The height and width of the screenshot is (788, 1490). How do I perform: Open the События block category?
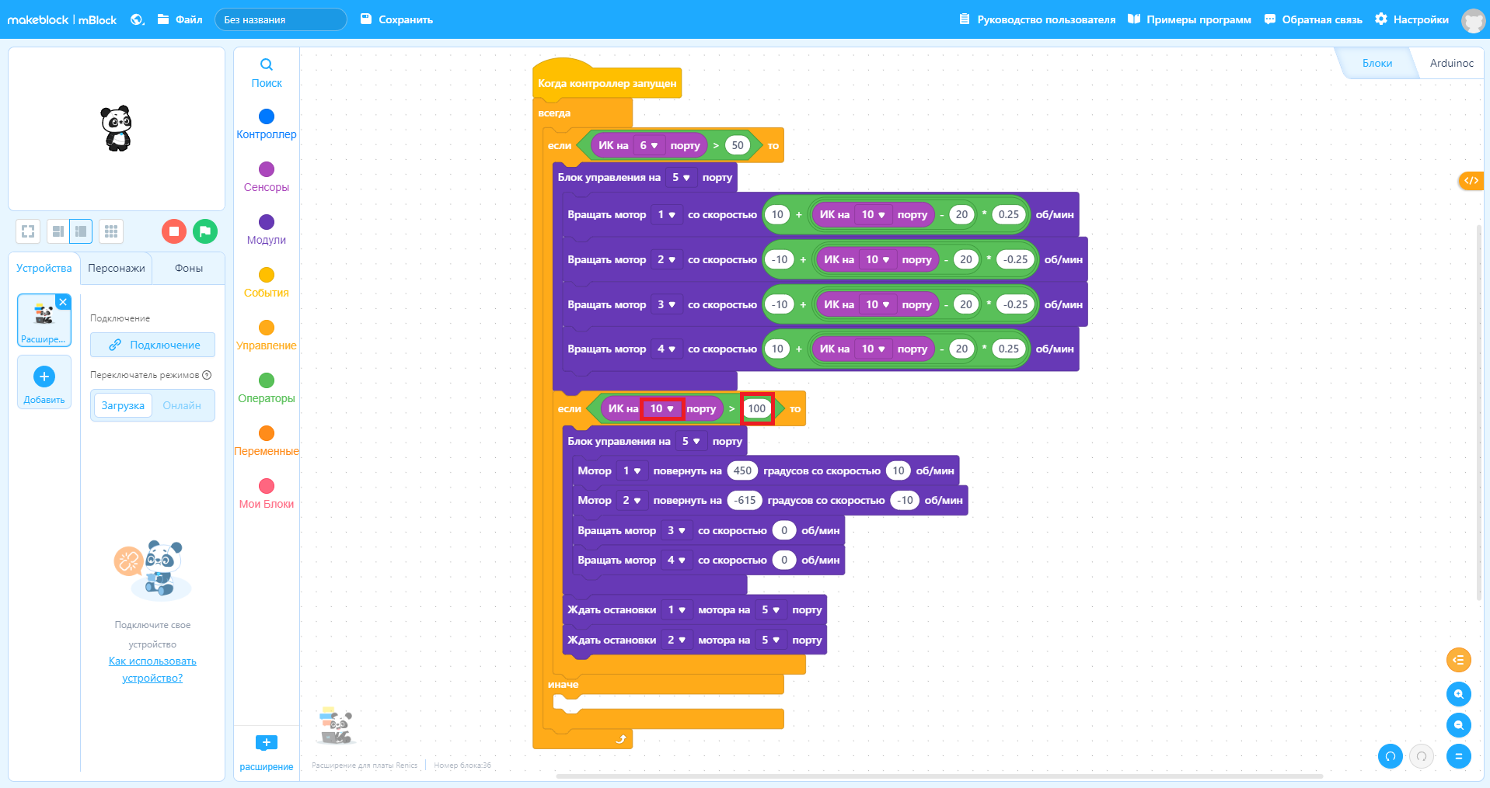coord(267,283)
